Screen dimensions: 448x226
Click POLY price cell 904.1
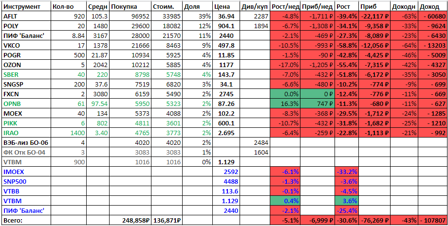(226, 26)
